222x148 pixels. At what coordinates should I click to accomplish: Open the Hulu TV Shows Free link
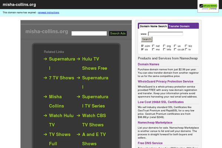tap(95, 64)
